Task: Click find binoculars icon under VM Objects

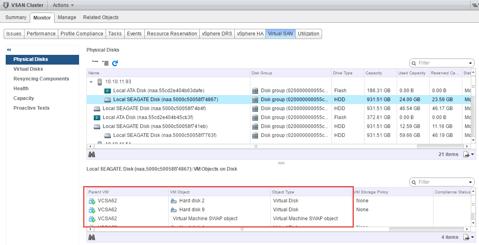Action: [x=92, y=237]
